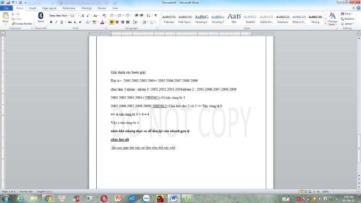Click the Cut command
Viewport: 361px width, 203px height.
(x=16, y=14)
